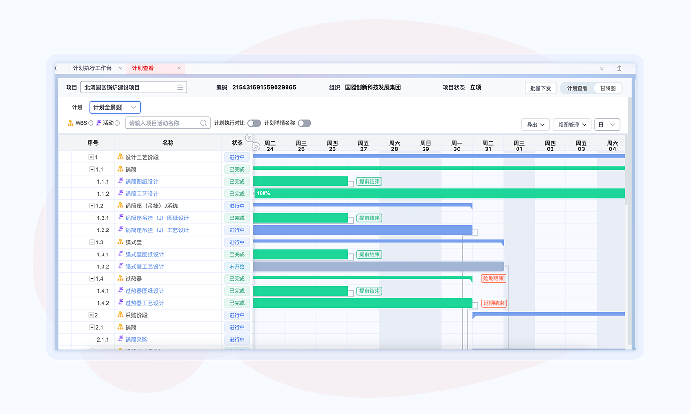Open the 锅筒图纸设计 activity link

142,182
